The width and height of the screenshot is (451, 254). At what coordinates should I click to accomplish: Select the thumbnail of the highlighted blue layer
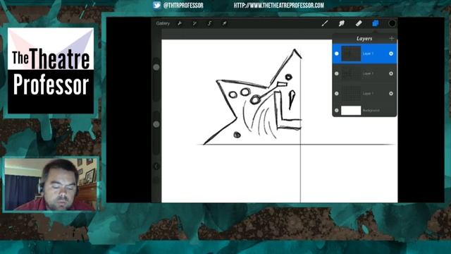[x=351, y=54]
